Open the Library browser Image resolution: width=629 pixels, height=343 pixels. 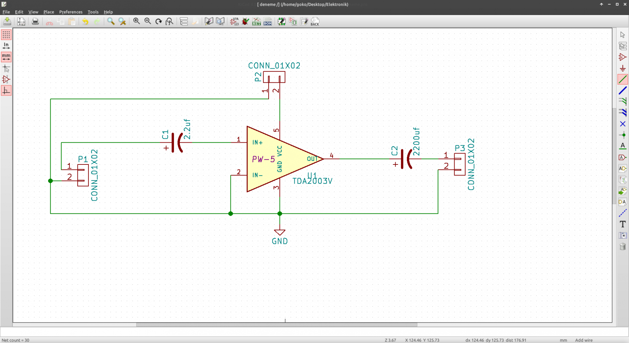click(220, 21)
